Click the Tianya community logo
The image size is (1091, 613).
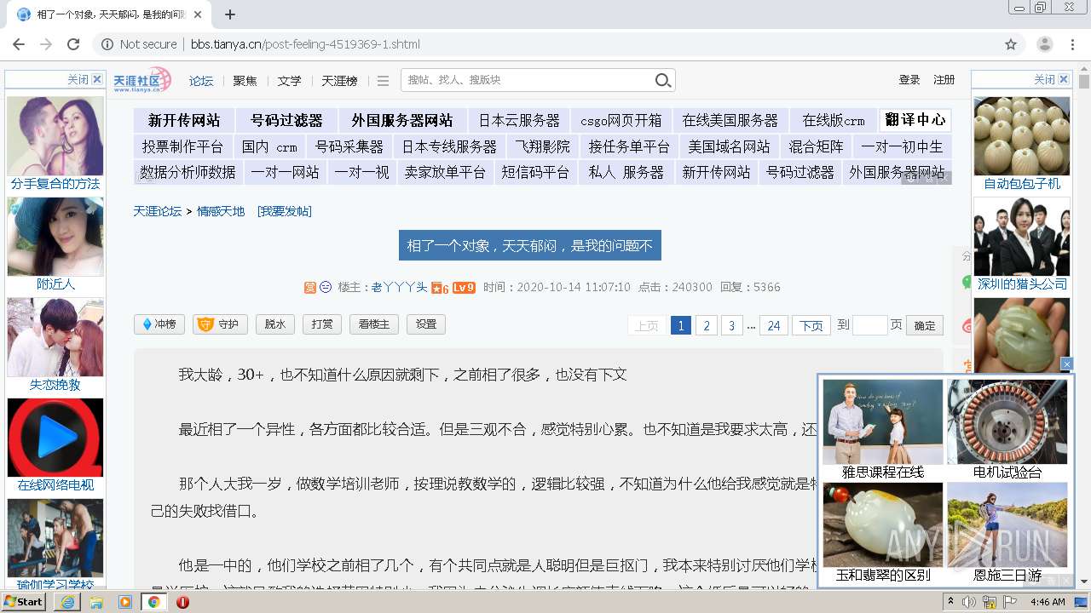pyautogui.click(x=142, y=80)
